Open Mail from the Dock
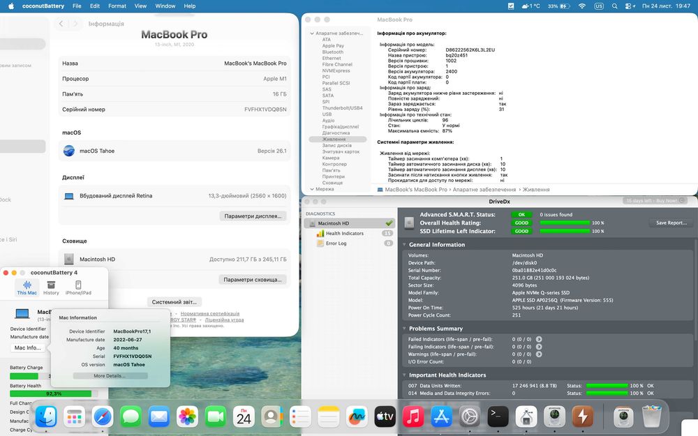 pos(159,417)
